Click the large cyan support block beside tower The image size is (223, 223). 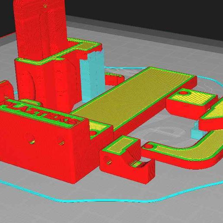92,76
